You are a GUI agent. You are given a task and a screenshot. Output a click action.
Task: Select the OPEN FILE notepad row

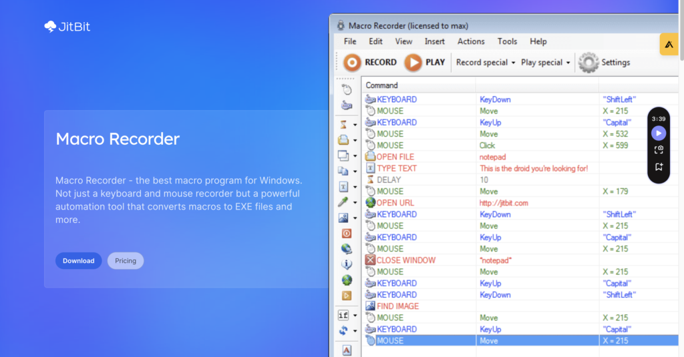[520, 157]
